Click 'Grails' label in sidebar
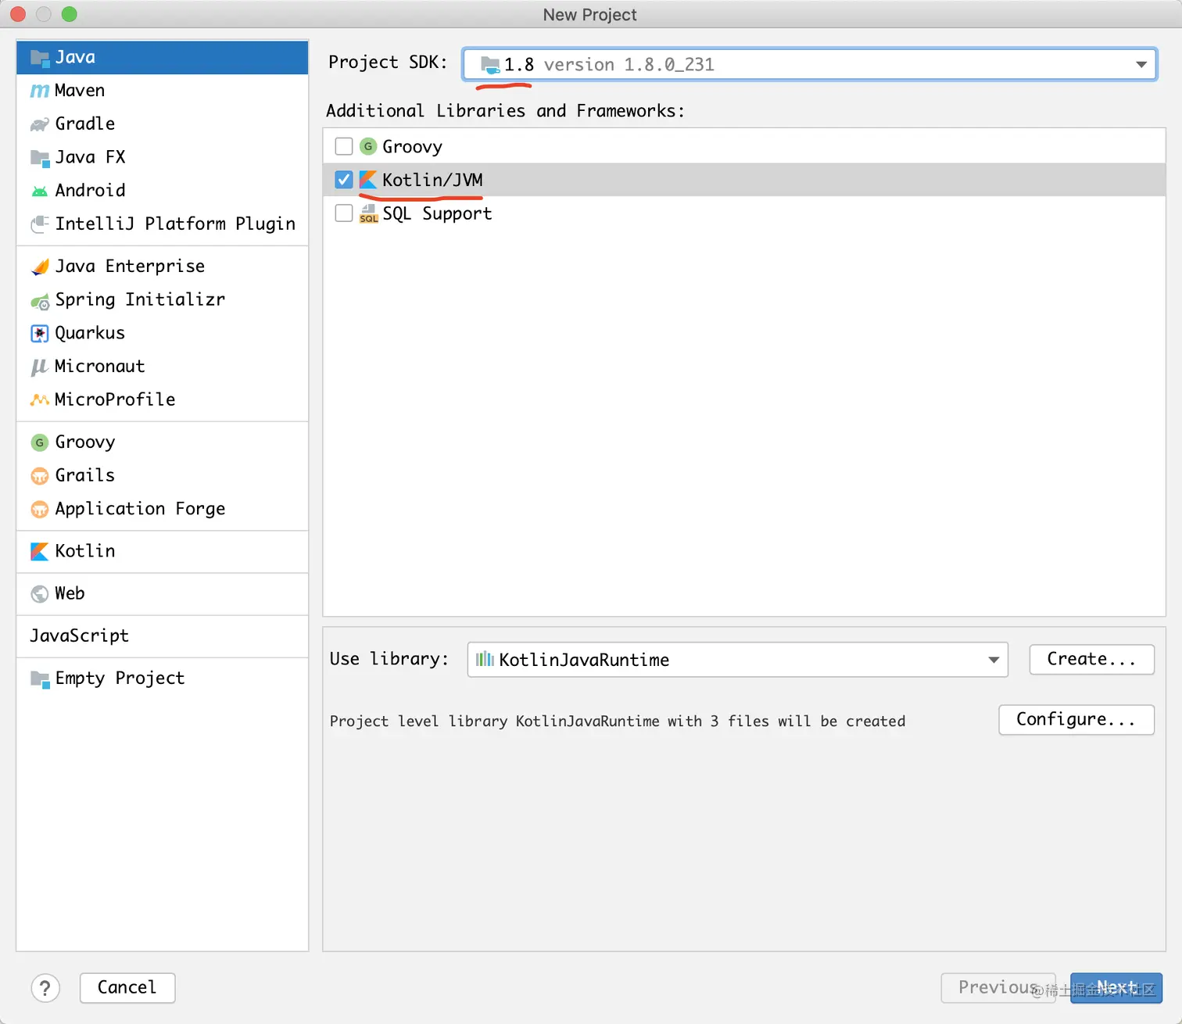The height and width of the screenshot is (1024, 1182). 84,475
